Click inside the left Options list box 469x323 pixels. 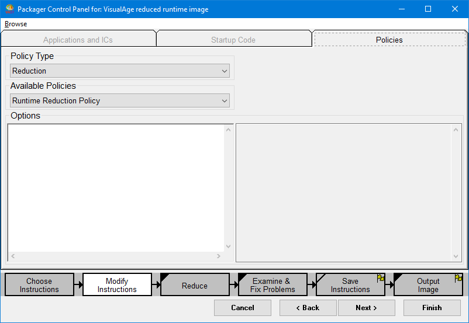coord(116,187)
